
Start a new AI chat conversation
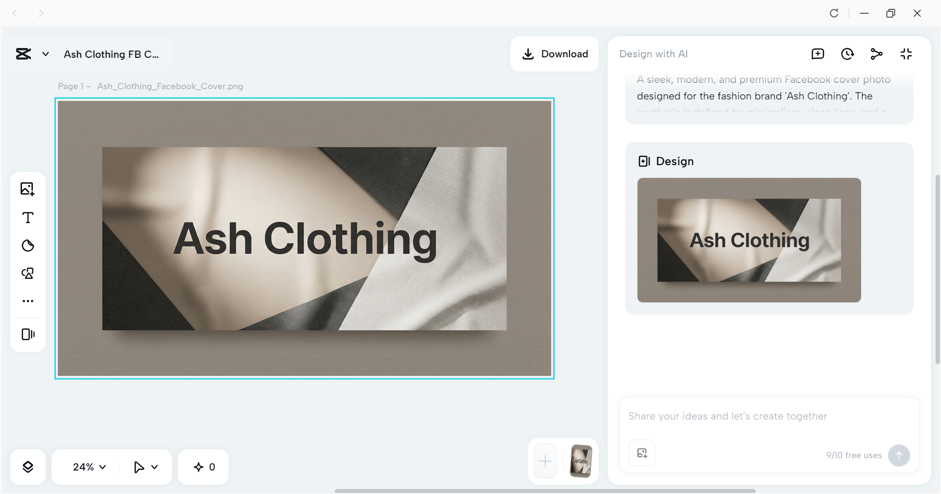click(x=817, y=53)
